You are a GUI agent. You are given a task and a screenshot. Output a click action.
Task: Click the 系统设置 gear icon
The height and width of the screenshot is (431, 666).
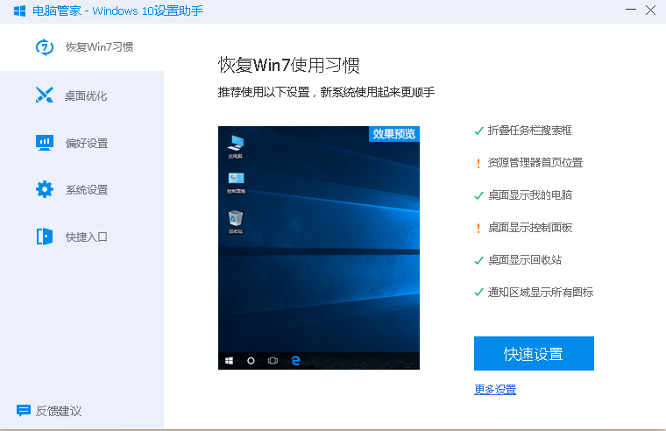pyautogui.click(x=45, y=189)
